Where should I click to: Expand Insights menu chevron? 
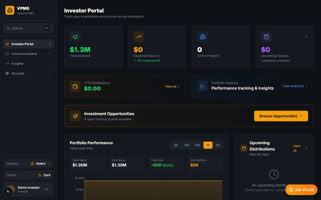[50, 63]
